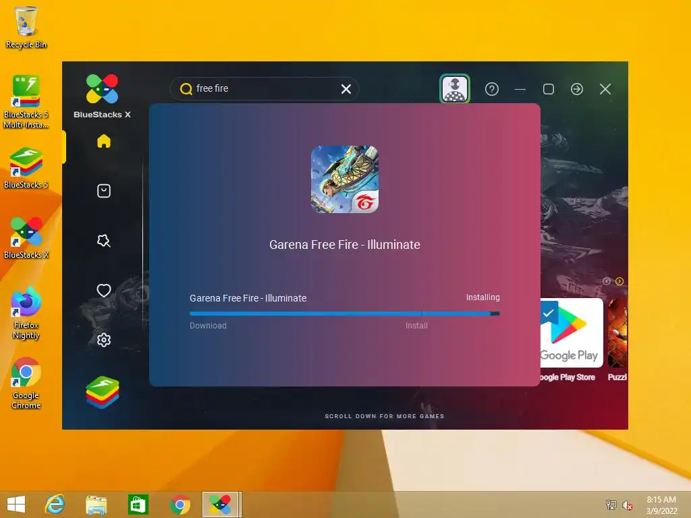The width and height of the screenshot is (691, 518).
Task: Go to the previous carousel item
Action: (607, 281)
